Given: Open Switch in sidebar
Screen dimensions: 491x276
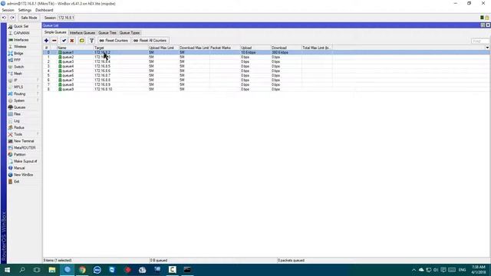Looking at the screenshot, I should [18, 67].
